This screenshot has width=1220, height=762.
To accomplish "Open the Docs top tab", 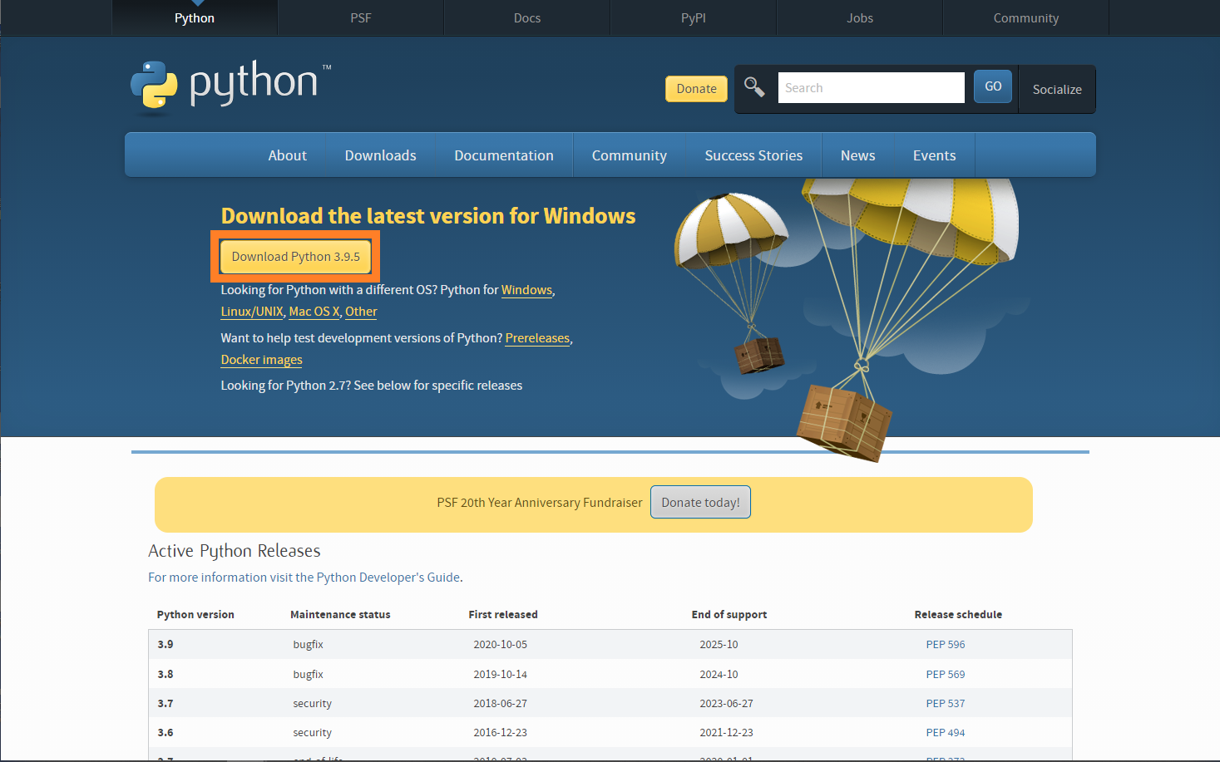I will [x=527, y=17].
